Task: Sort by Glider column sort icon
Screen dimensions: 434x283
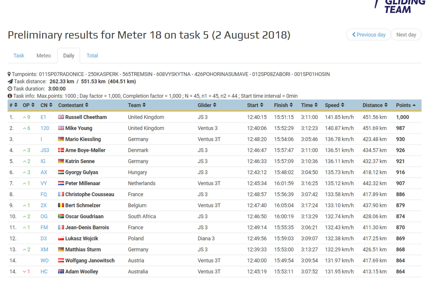Action: [215, 105]
